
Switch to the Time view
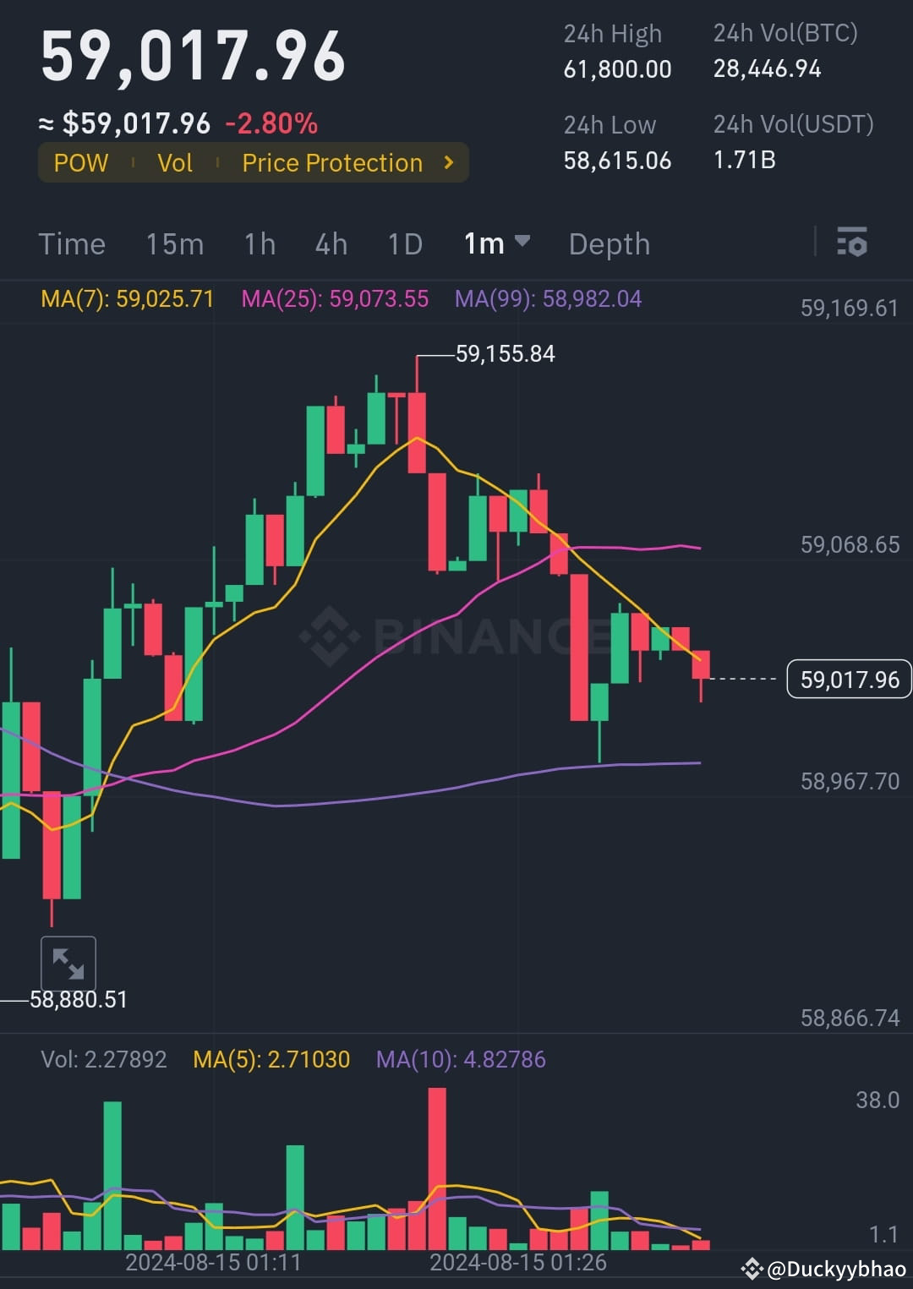pos(72,243)
